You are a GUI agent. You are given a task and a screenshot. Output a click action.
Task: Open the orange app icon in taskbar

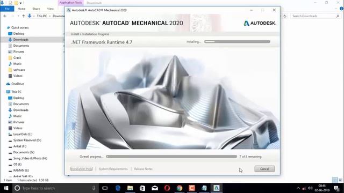pos(192,188)
